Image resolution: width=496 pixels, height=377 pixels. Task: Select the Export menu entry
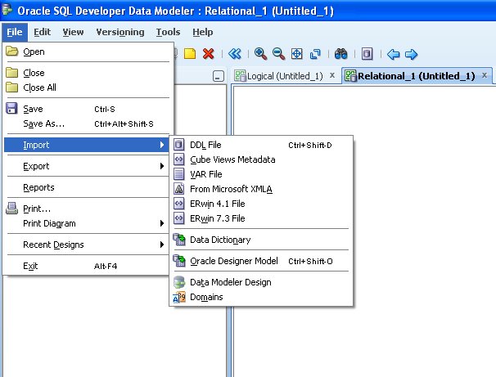88,166
